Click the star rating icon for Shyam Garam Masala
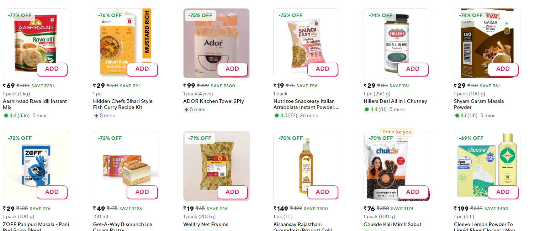 tap(457, 115)
